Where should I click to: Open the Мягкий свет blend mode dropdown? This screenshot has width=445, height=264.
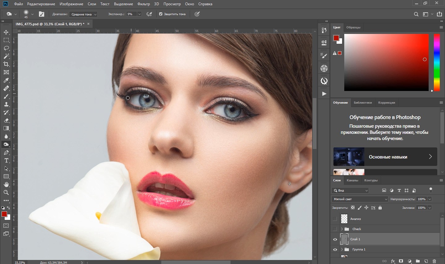pos(360,199)
